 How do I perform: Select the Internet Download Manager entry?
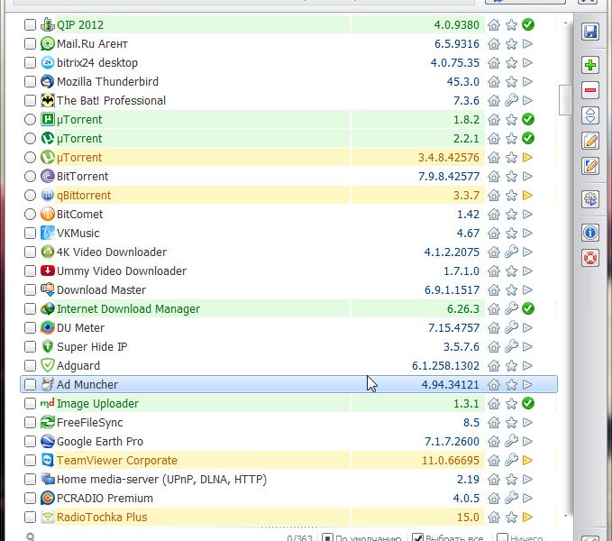[x=128, y=308]
